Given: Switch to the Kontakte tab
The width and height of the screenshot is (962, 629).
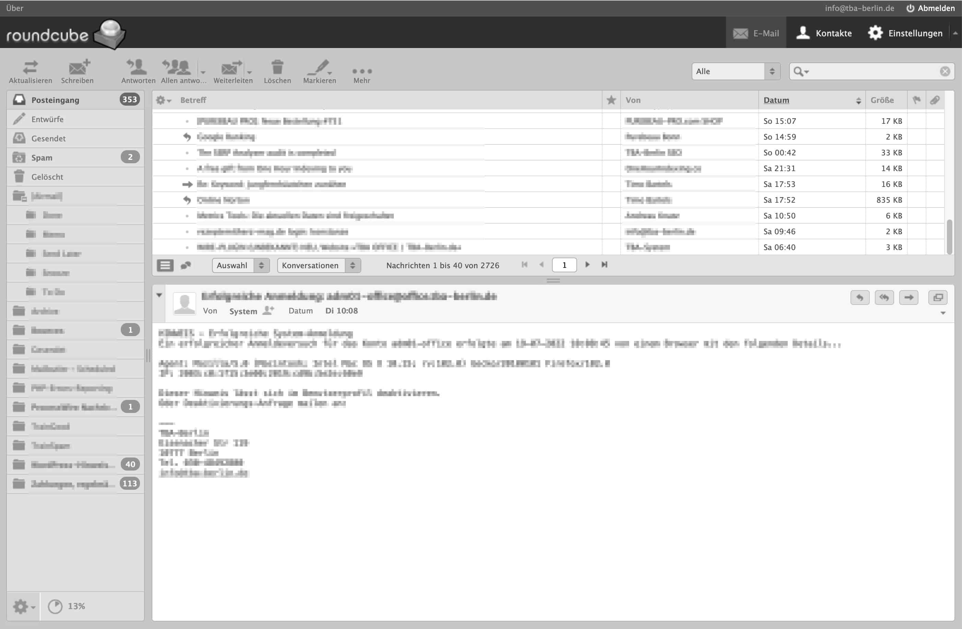Looking at the screenshot, I should 824,33.
